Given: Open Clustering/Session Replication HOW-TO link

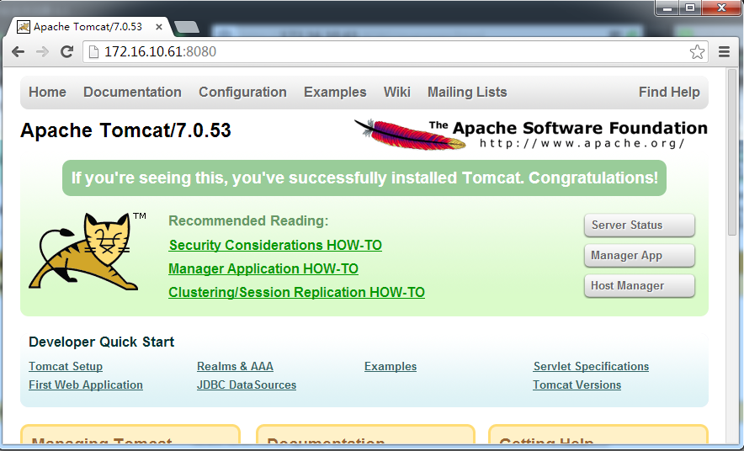Looking at the screenshot, I should point(296,292).
